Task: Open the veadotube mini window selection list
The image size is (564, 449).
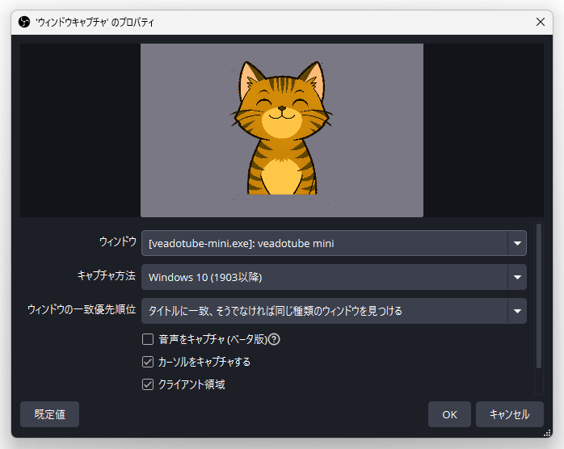Action: (323, 243)
